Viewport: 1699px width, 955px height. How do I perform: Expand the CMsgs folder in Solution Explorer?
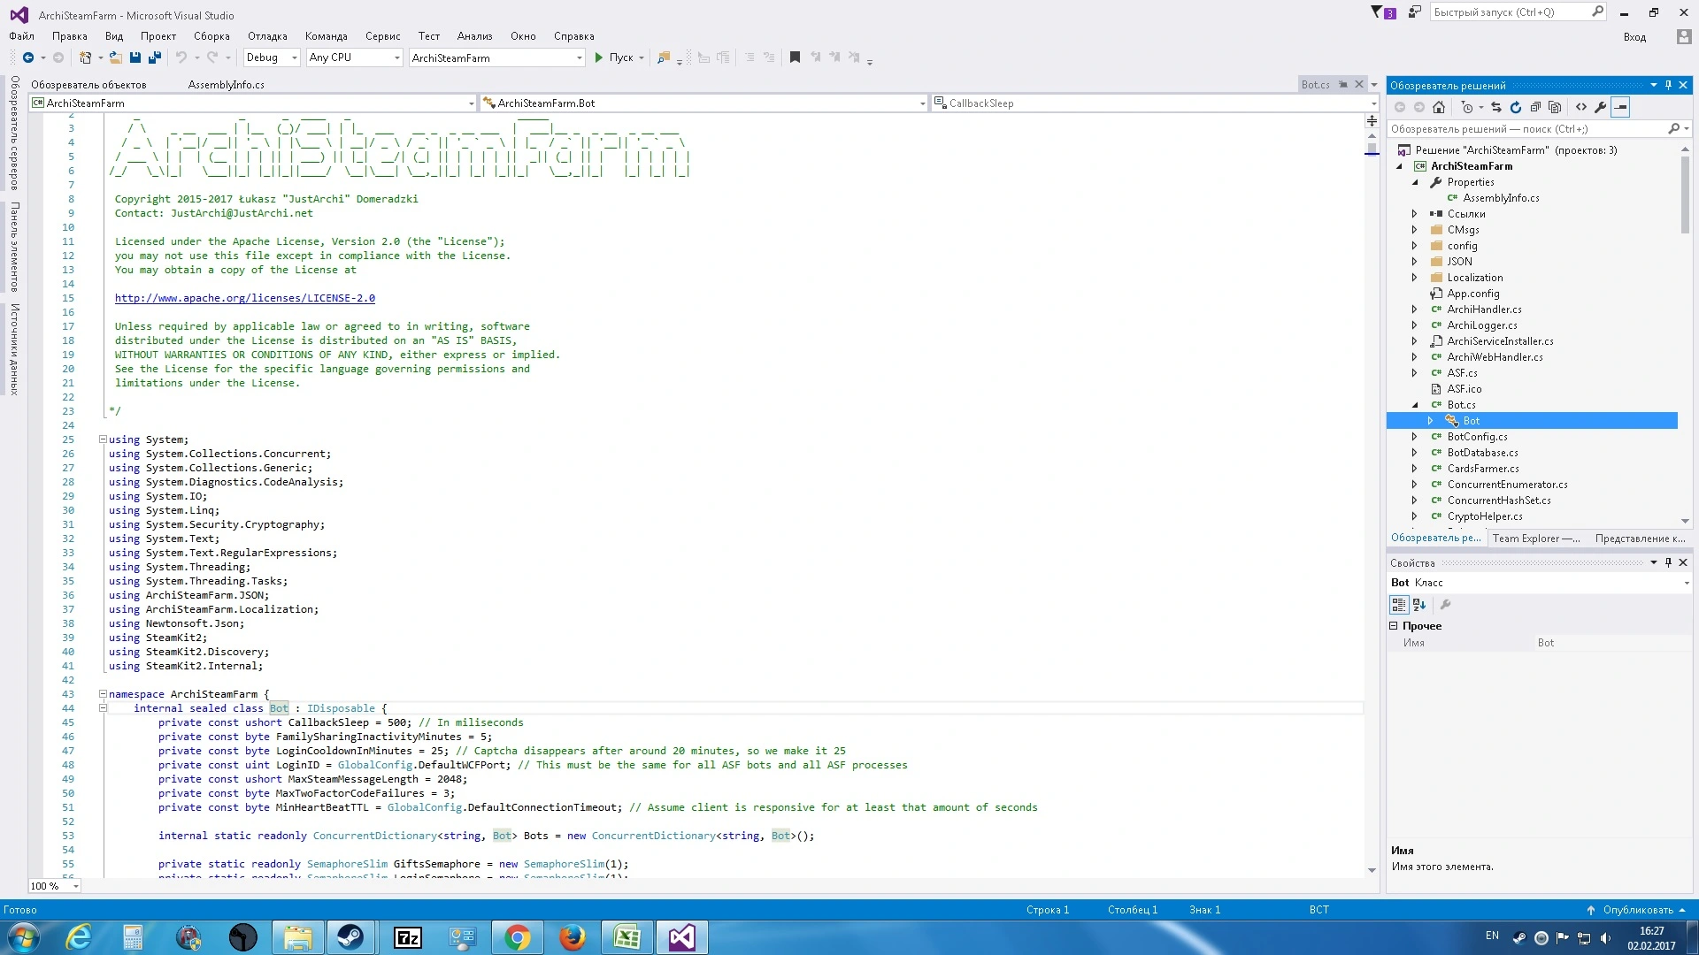pyautogui.click(x=1414, y=230)
